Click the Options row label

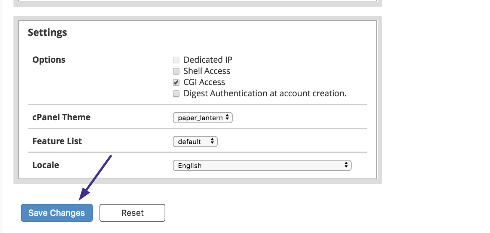(49, 60)
